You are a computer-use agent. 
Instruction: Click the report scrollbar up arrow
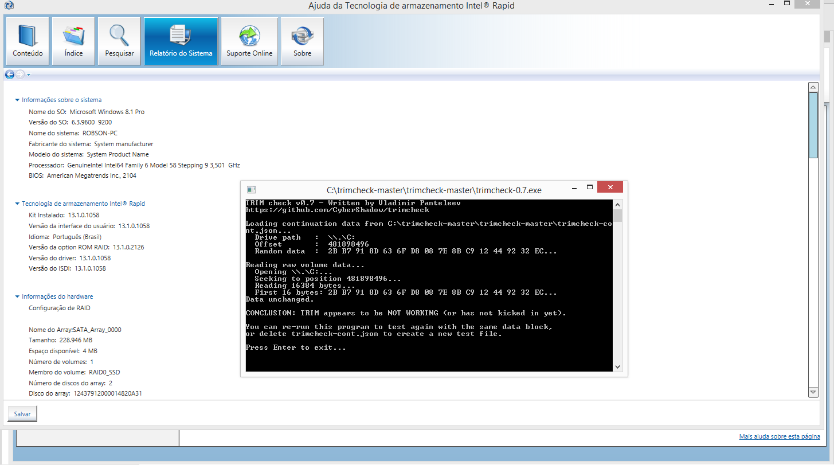tap(813, 87)
